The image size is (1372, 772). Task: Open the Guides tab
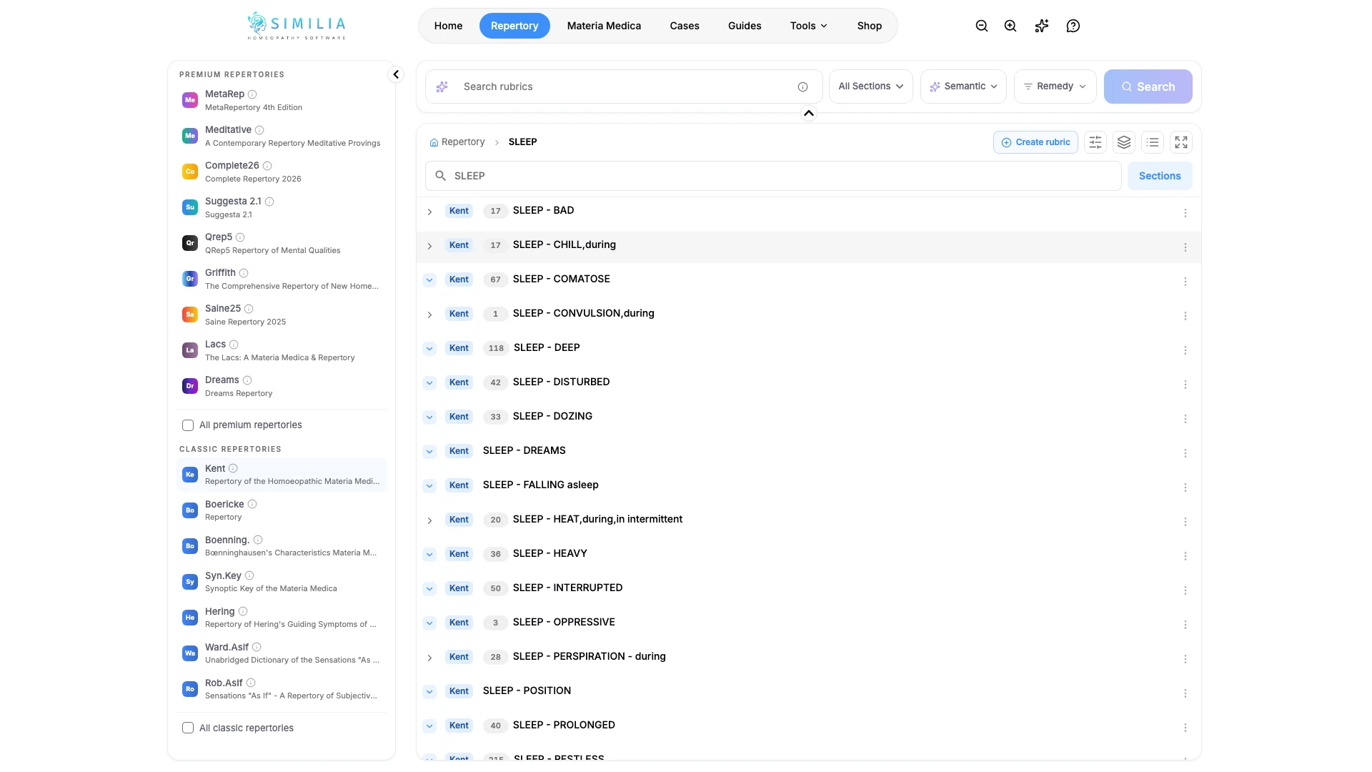(x=745, y=26)
